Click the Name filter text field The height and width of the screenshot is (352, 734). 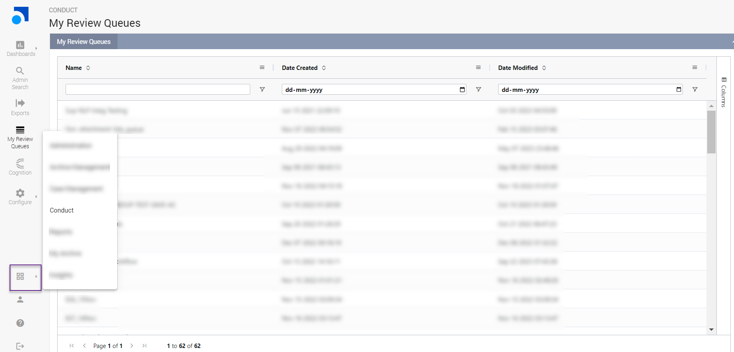click(158, 89)
